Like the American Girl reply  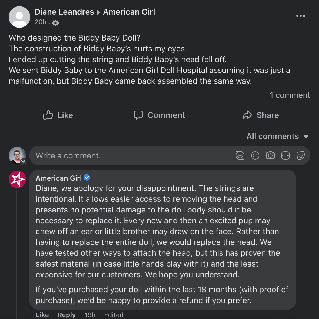coord(42,315)
